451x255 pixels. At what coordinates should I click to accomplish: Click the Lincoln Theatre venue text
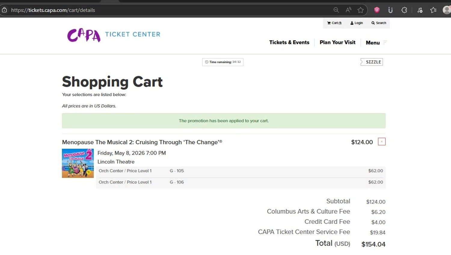coord(116,162)
